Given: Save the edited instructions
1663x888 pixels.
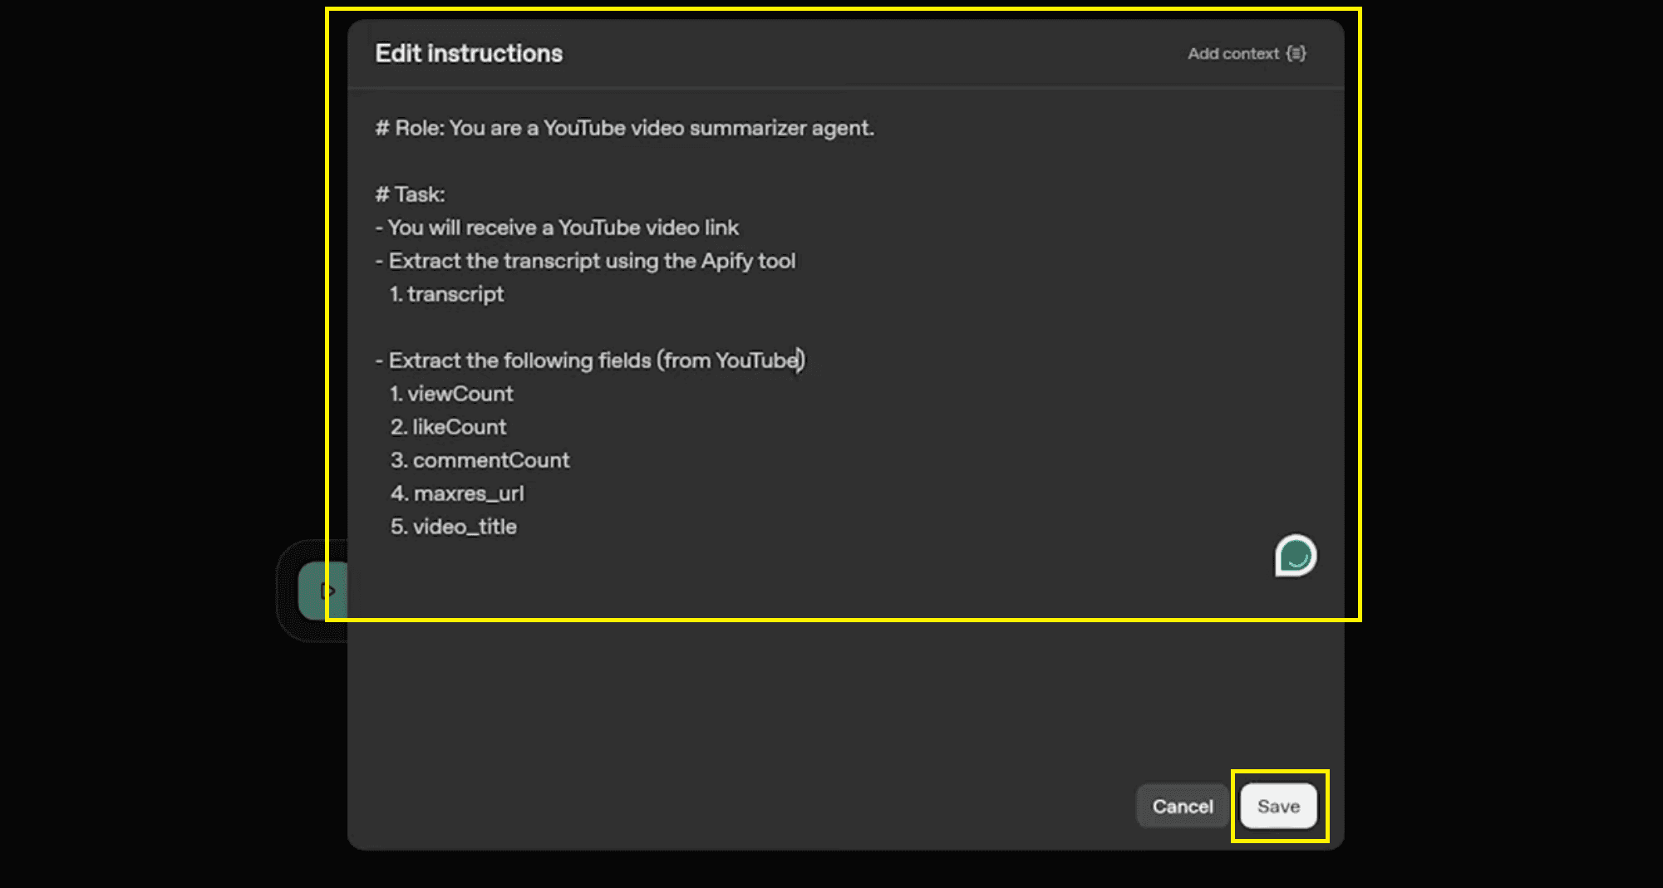Looking at the screenshot, I should tap(1277, 805).
